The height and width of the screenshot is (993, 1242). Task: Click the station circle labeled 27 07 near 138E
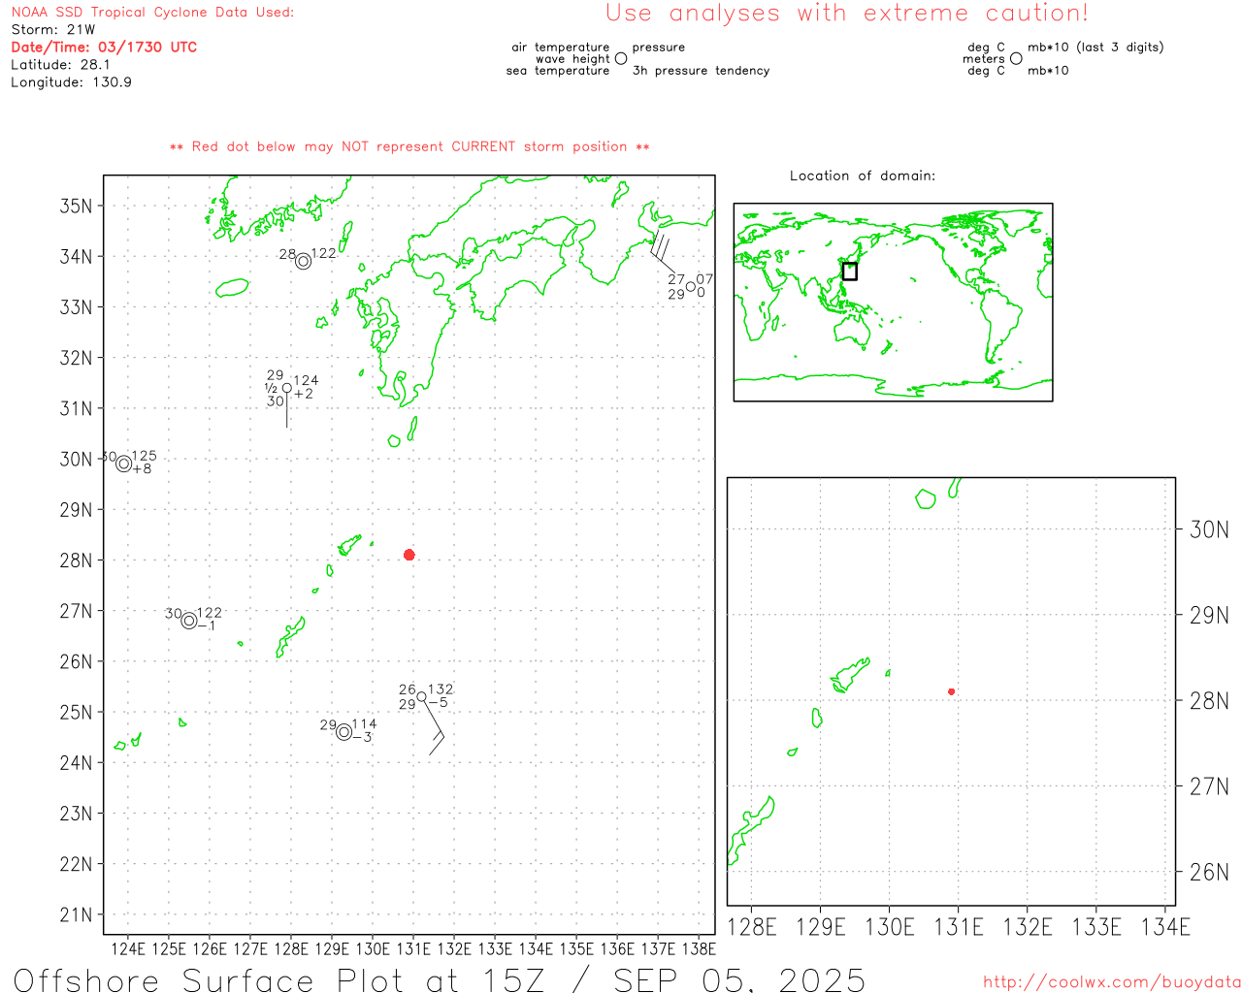click(x=691, y=287)
